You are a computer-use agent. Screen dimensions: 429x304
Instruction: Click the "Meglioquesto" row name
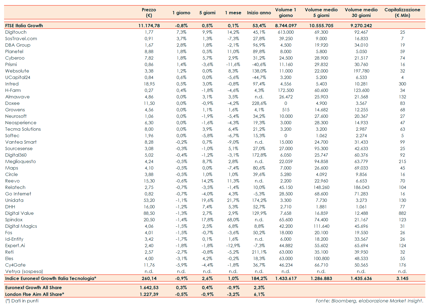pos(21,161)
